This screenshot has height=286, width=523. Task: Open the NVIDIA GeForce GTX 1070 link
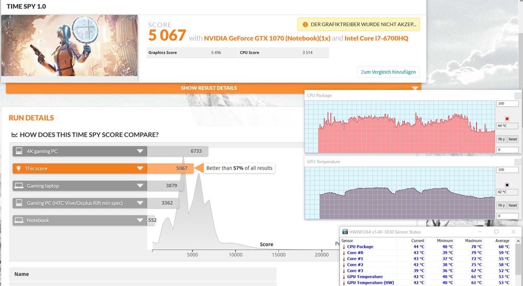[x=266, y=38]
